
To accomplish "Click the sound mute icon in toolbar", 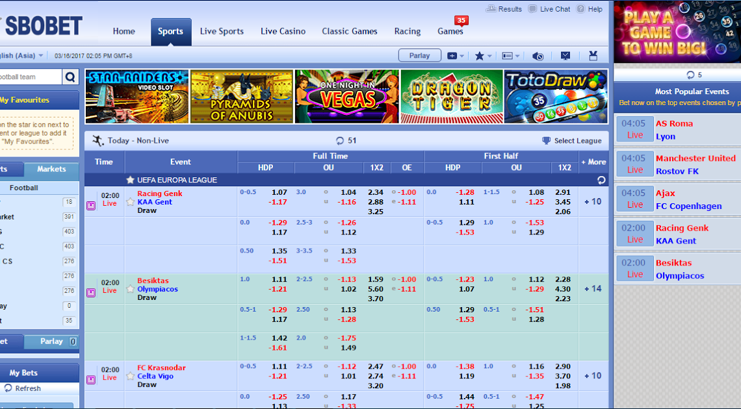I will coord(538,56).
